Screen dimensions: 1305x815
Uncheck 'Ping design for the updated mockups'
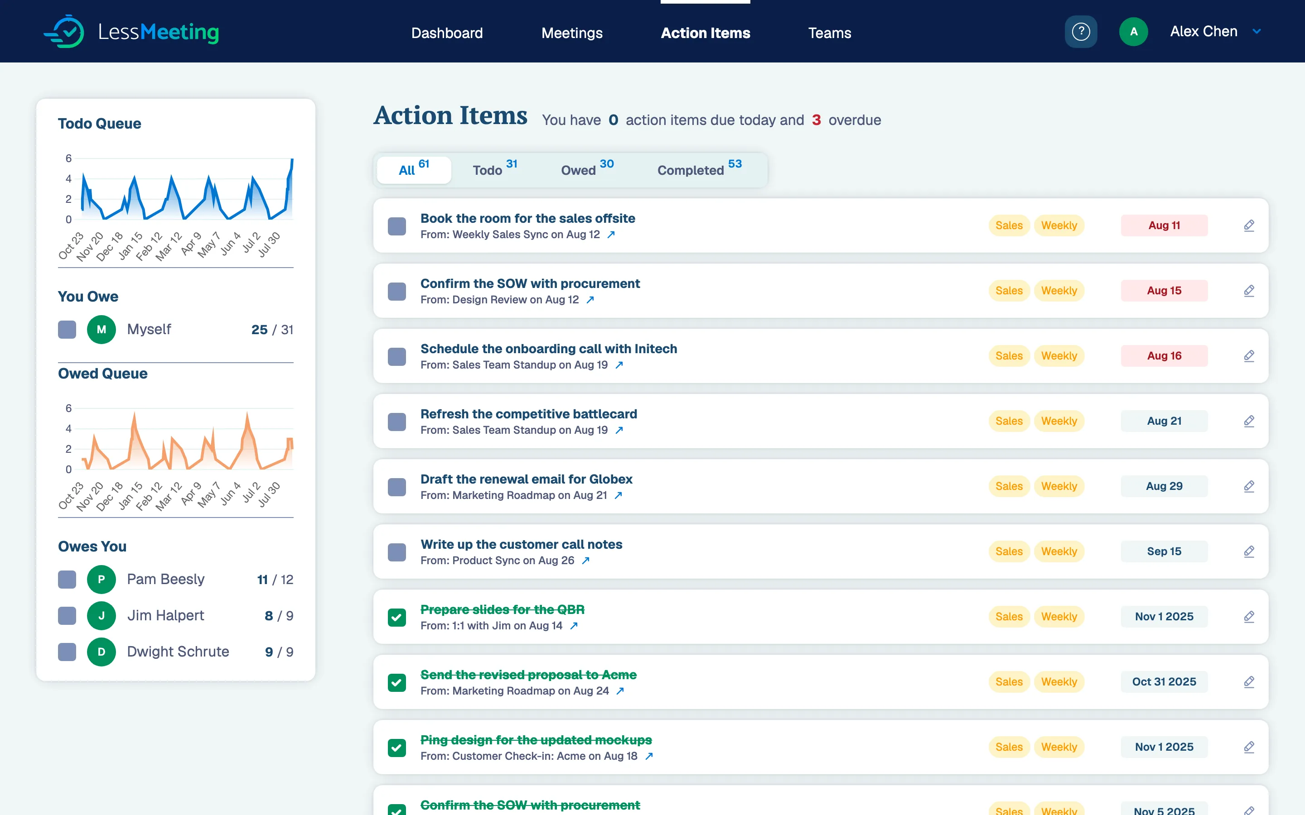point(397,748)
